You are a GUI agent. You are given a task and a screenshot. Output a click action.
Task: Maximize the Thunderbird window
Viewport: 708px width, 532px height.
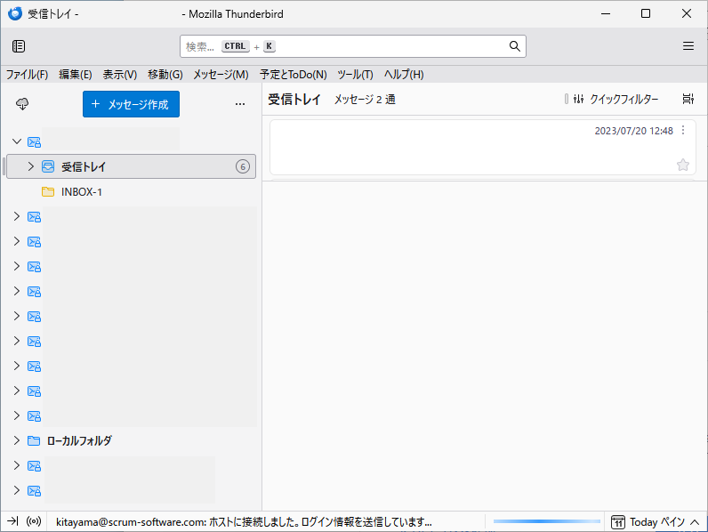(646, 13)
